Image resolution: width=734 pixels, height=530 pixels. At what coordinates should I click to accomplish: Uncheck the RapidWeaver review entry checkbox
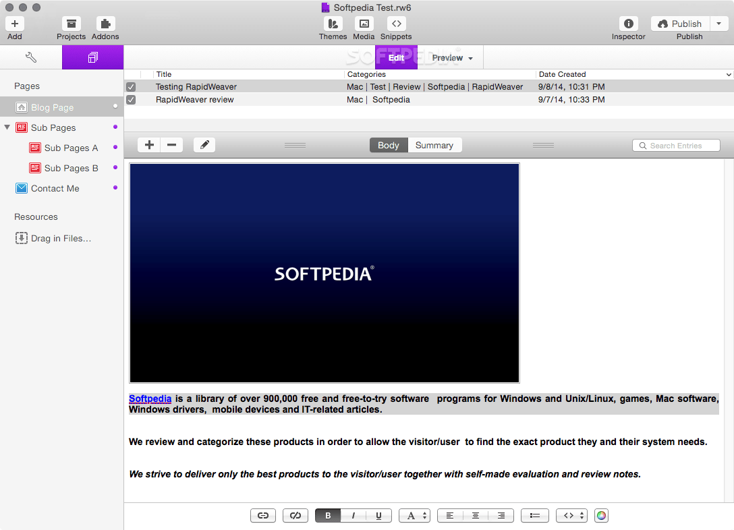point(131,100)
